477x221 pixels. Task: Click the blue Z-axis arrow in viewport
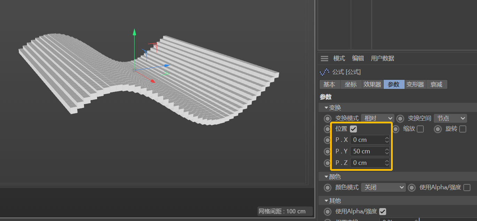click(x=167, y=65)
